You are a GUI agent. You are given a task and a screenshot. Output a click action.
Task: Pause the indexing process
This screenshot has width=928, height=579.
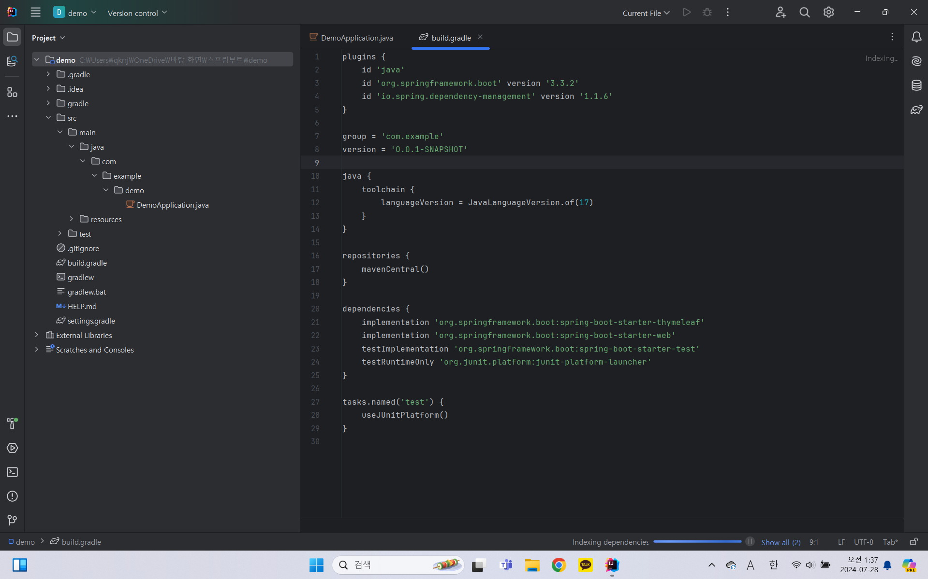pyautogui.click(x=750, y=541)
